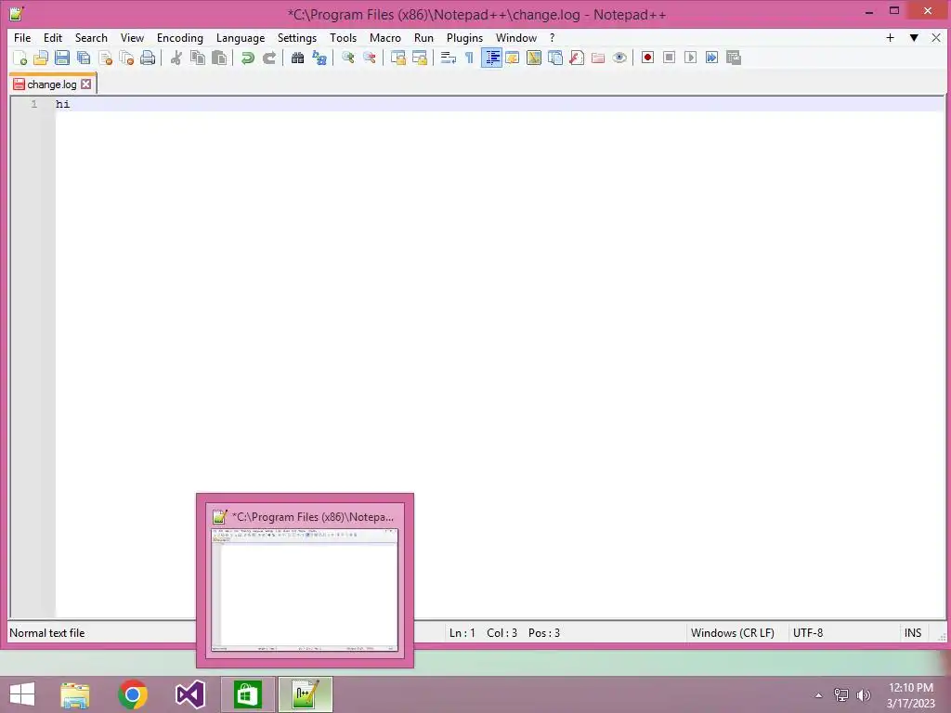This screenshot has height=713, width=951.
Task: Create a new file via toolbar
Action: 20,58
